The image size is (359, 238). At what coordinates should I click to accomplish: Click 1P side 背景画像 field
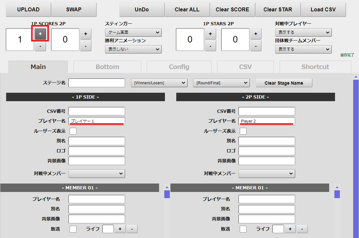click(97, 161)
